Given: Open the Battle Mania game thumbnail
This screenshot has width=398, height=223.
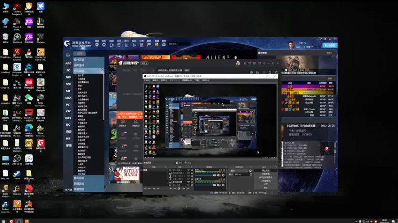Looking at the screenshot, I should 124,175.
